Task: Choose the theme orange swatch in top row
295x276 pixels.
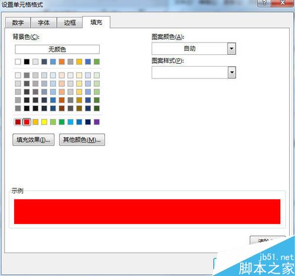Action: [62, 62]
